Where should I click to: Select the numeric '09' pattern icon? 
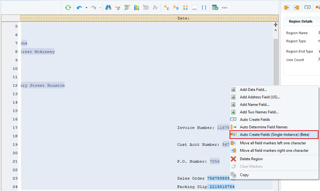pyautogui.click(x=176, y=8)
